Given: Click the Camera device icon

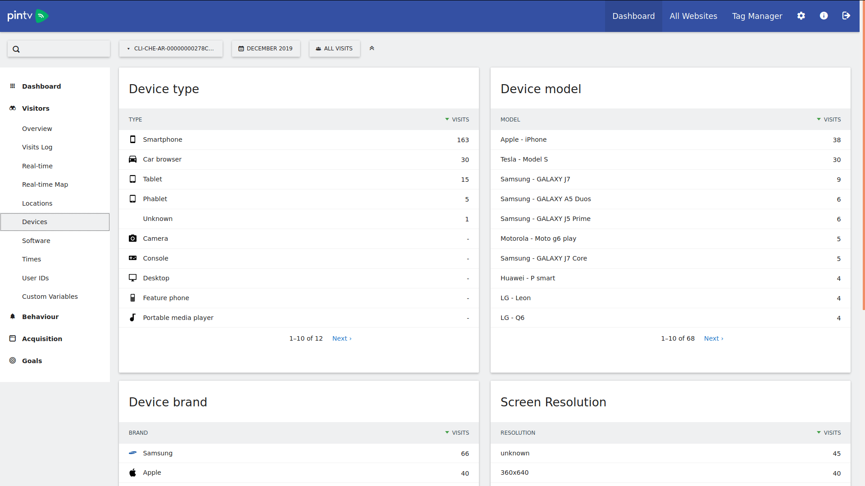Looking at the screenshot, I should [132, 238].
